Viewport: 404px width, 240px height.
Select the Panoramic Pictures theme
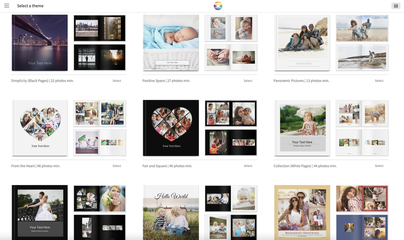[379, 80]
